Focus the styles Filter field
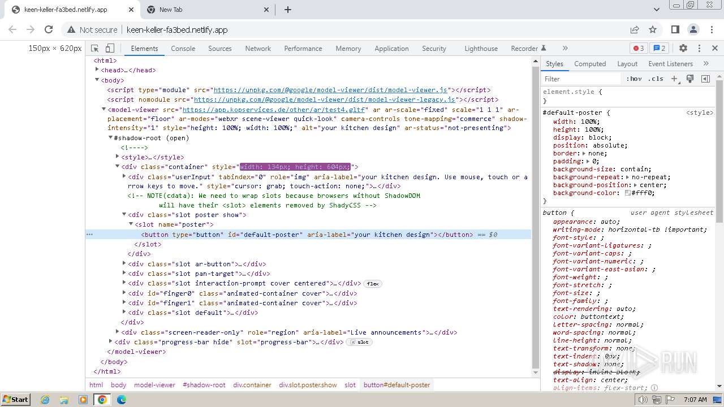Viewport: 724px width, 407px height. [x=582, y=79]
